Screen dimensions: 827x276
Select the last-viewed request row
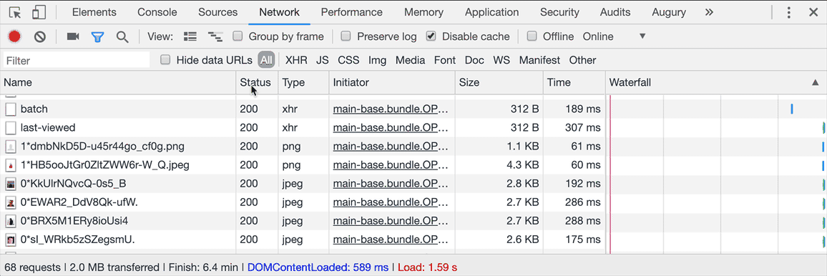point(413,127)
